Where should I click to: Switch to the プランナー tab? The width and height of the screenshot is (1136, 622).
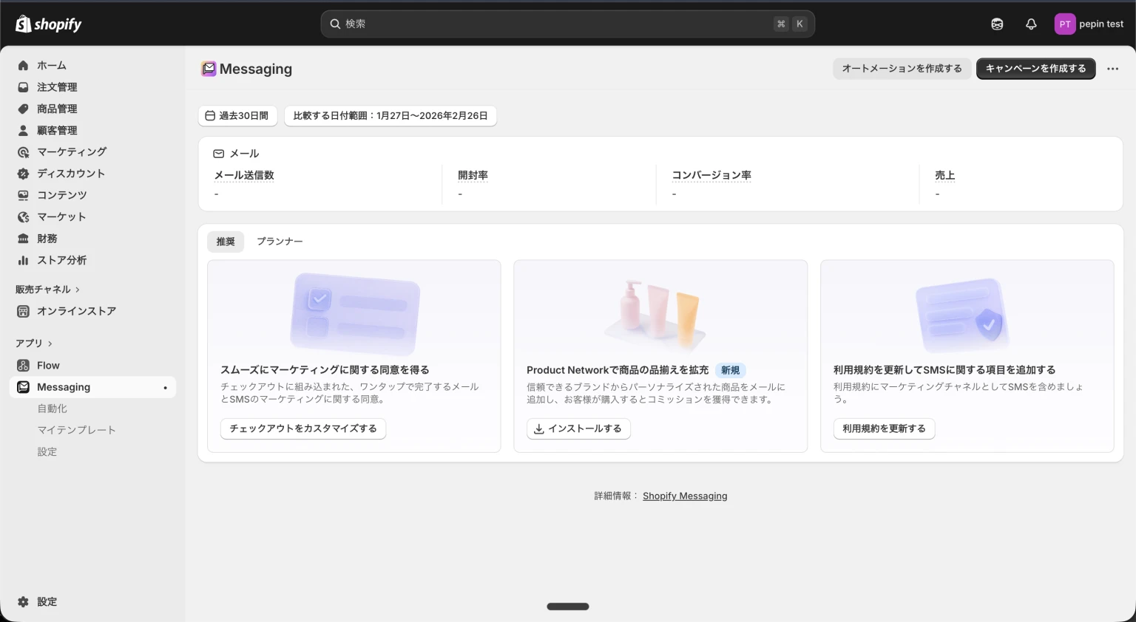[x=280, y=242]
